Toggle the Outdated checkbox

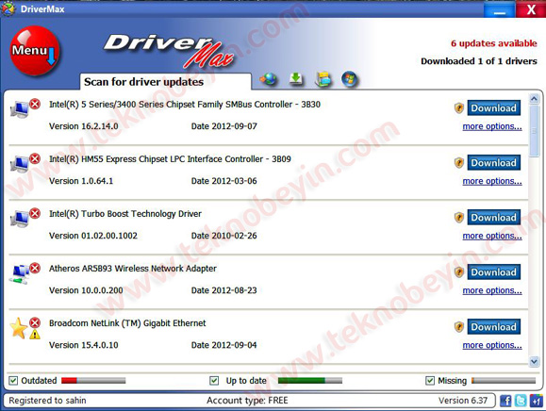pyautogui.click(x=13, y=381)
